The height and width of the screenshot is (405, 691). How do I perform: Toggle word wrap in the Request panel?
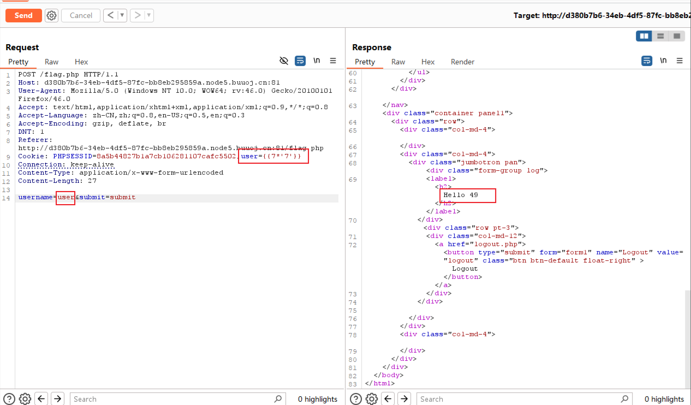[300, 61]
